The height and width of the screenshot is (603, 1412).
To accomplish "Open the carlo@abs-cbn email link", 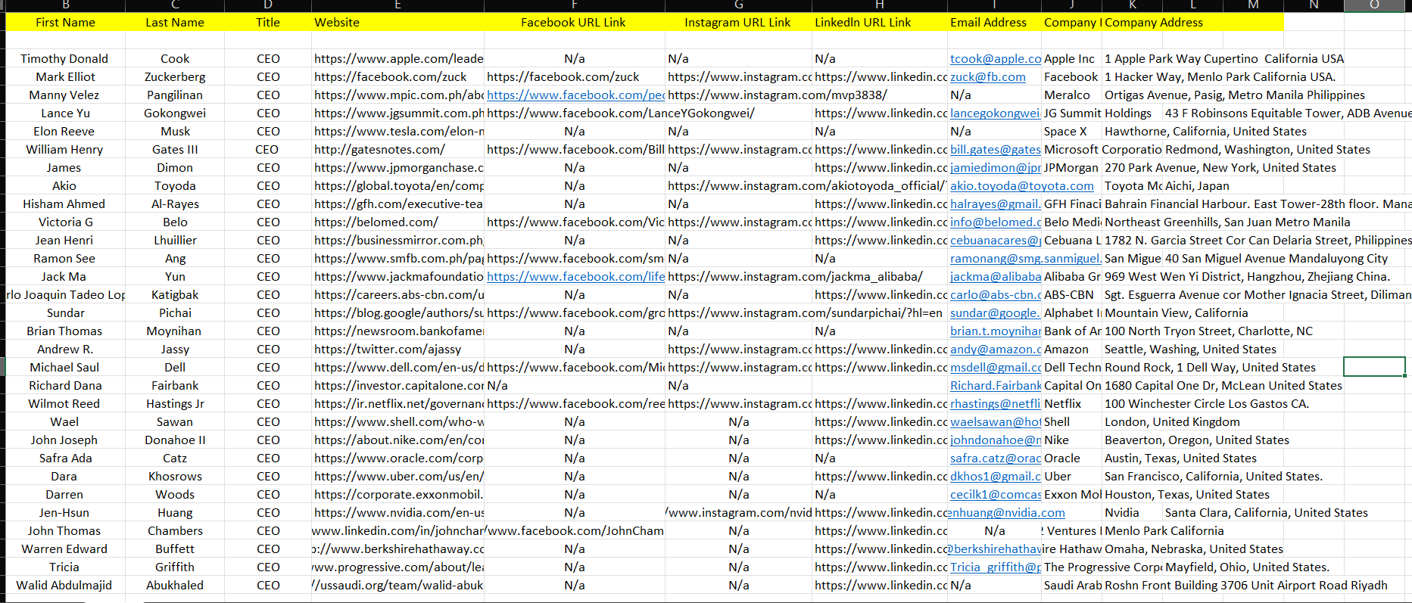I will (995, 294).
